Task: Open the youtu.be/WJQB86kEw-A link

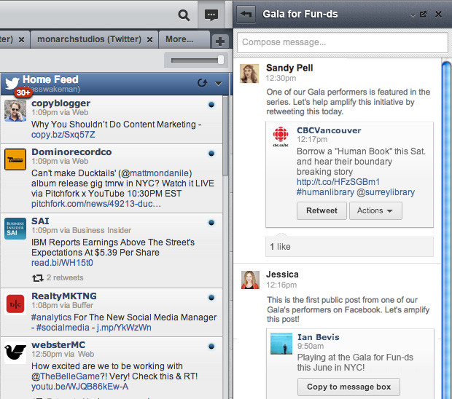Action: click(80, 387)
